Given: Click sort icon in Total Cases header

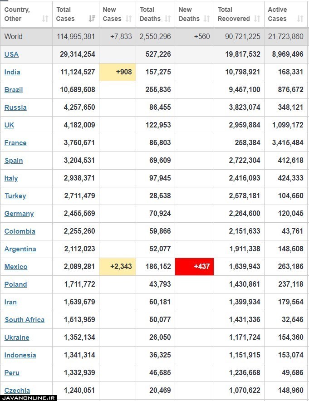Looking at the screenshot, I should [x=92, y=19].
